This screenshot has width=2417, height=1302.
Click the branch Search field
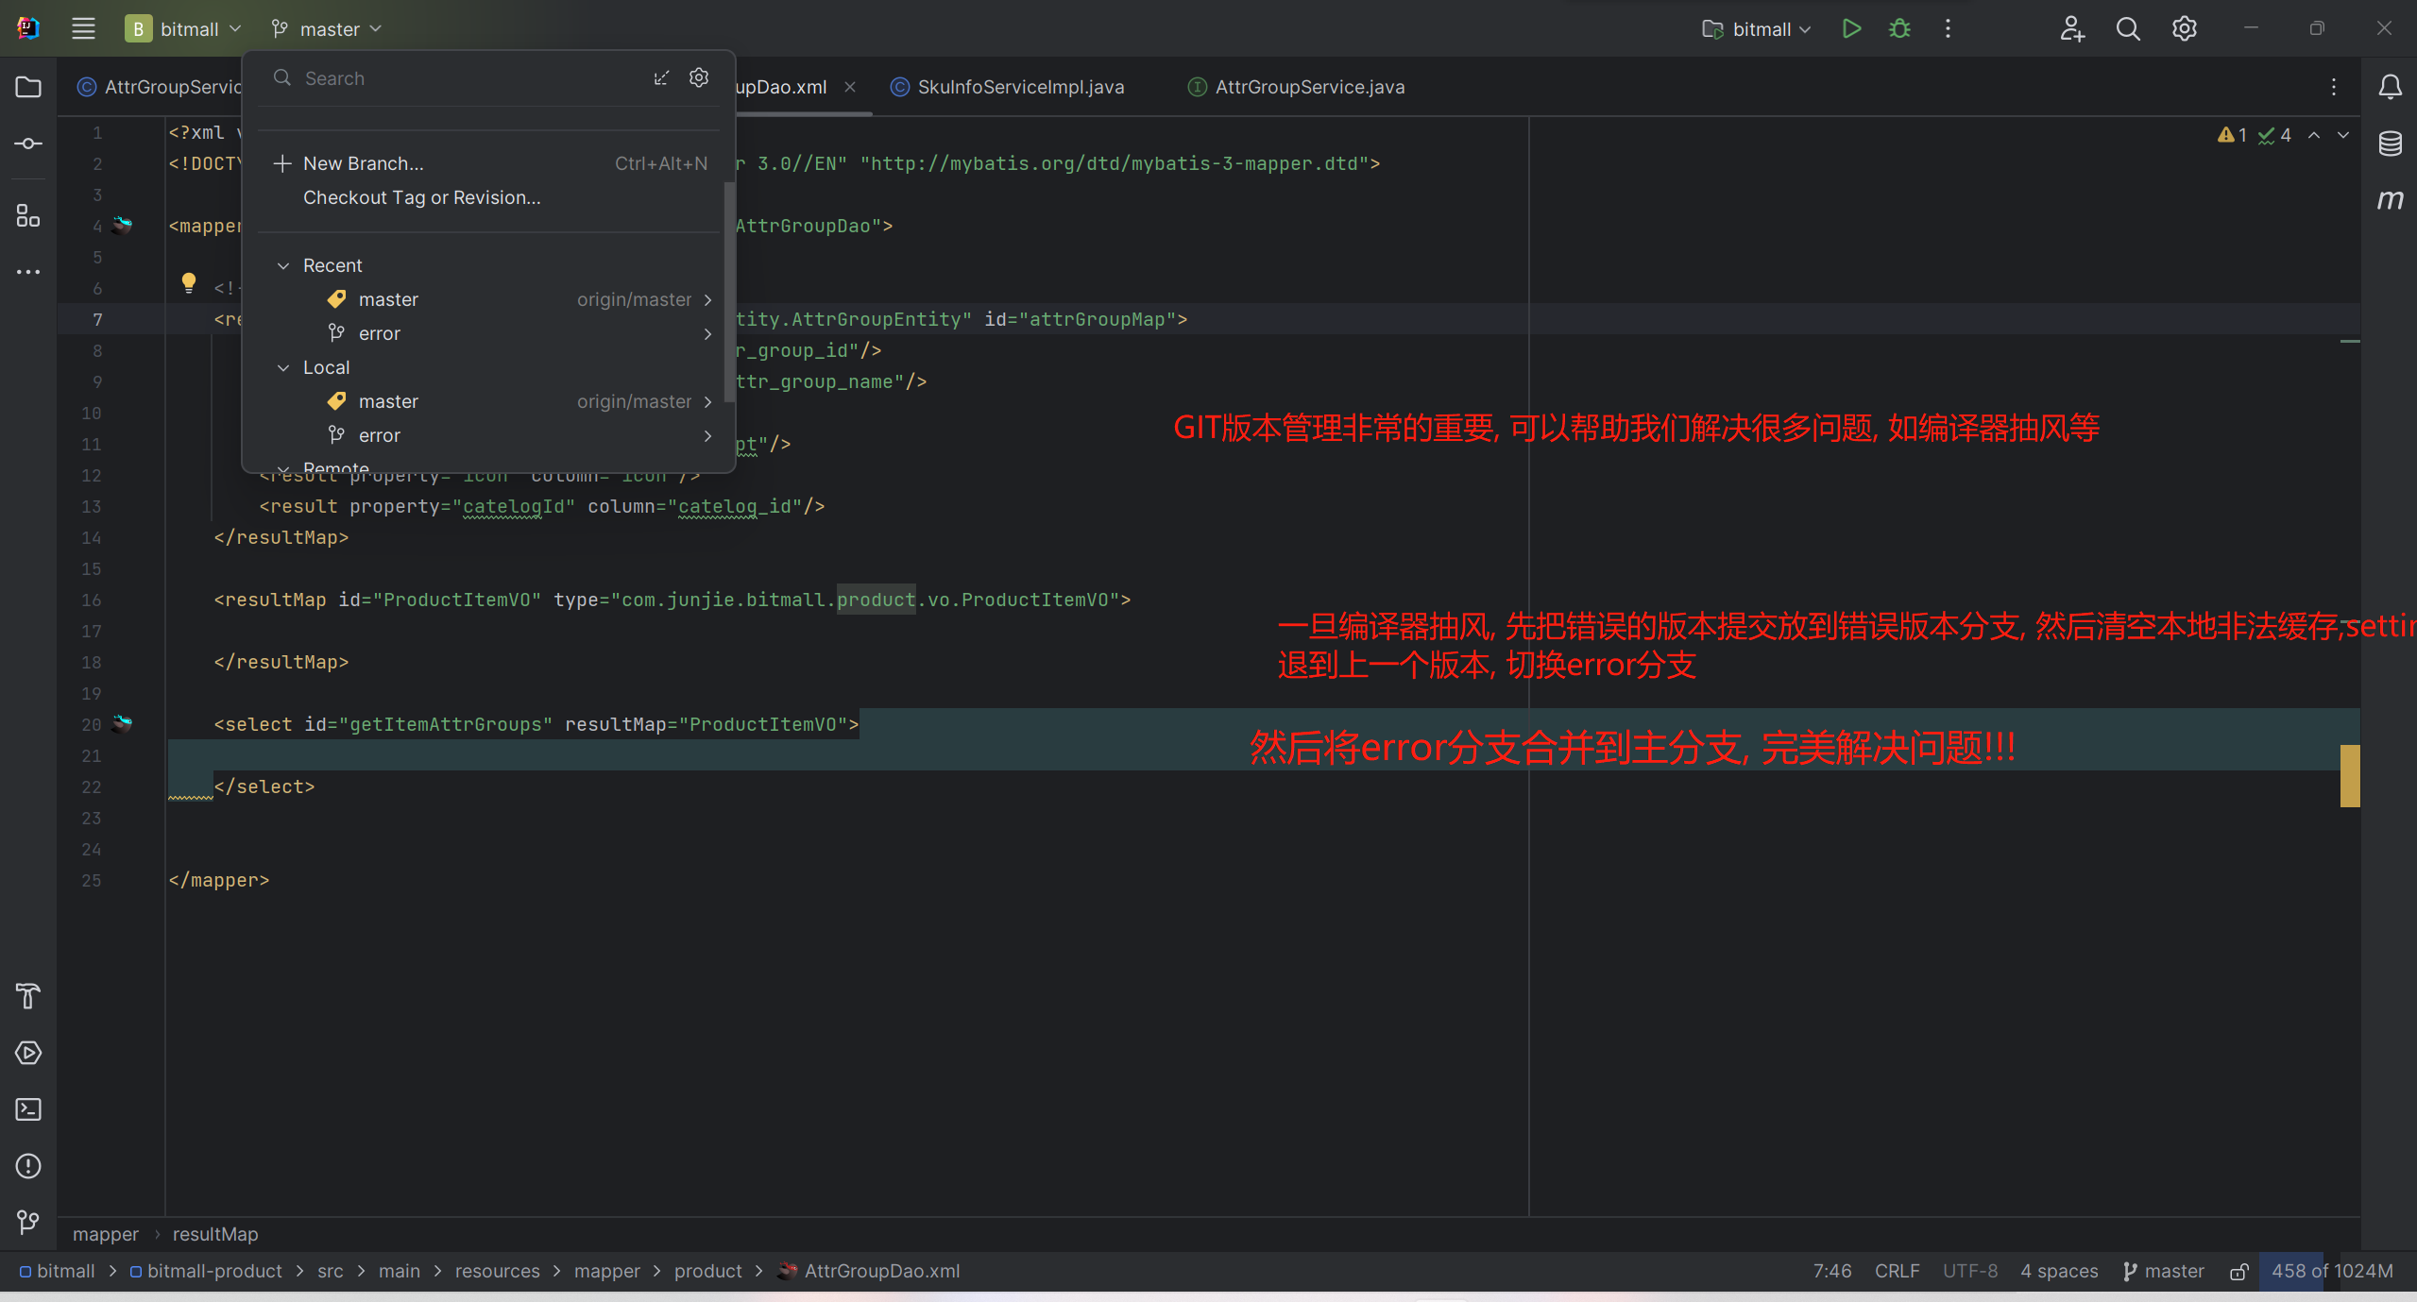tap(472, 78)
